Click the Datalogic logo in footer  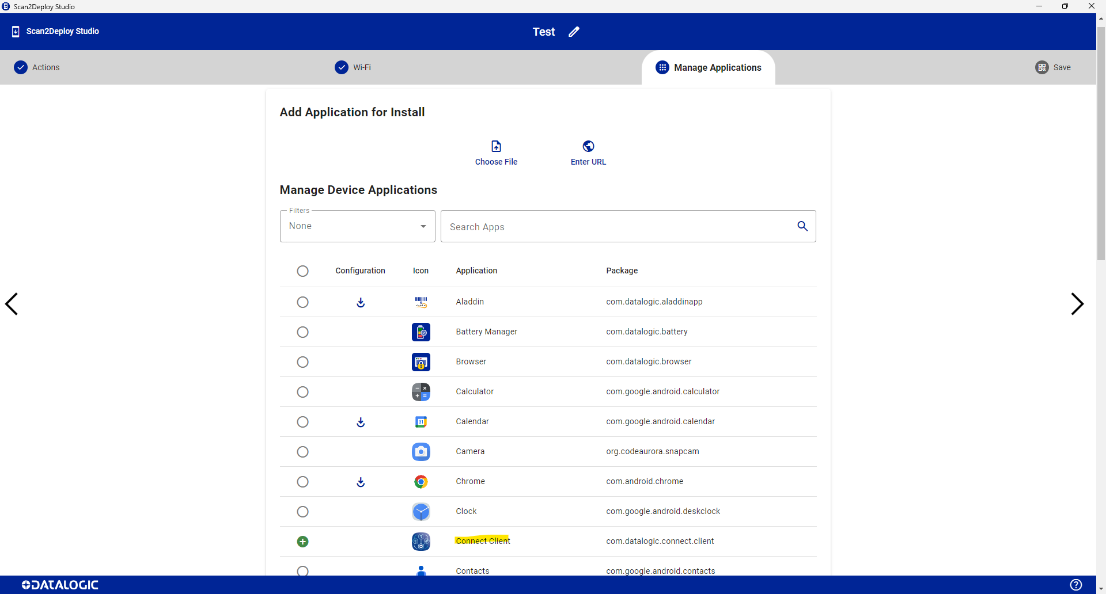60,585
